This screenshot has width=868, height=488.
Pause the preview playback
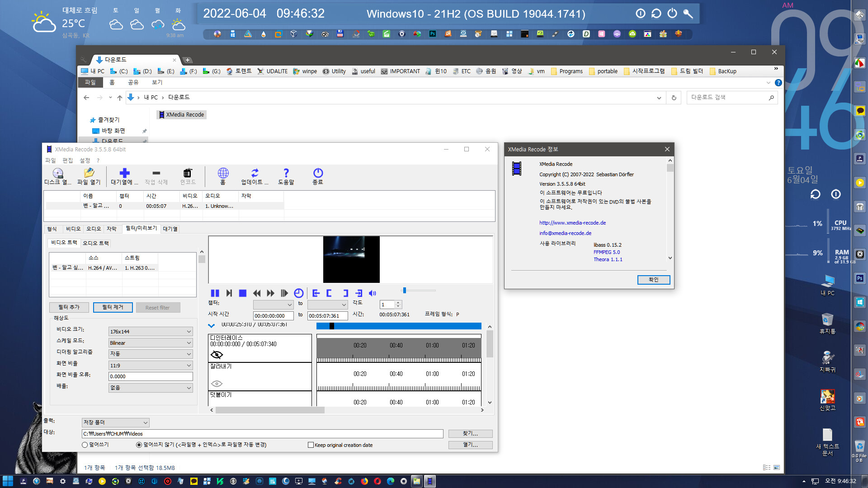coord(215,293)
